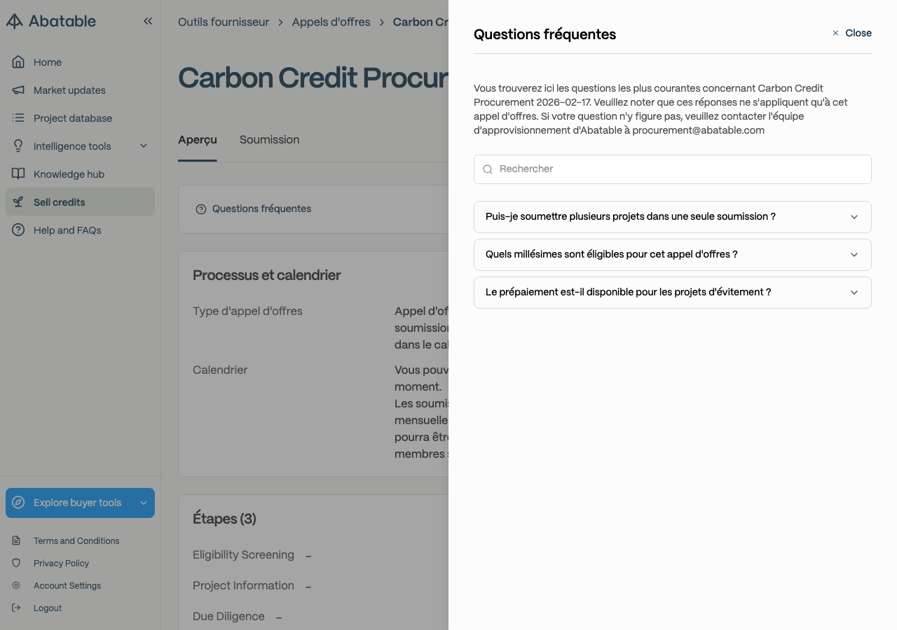Click the Market updates megaphone icon
The image size is (897, 630).
pyautogui.click(x=19, y=90)
